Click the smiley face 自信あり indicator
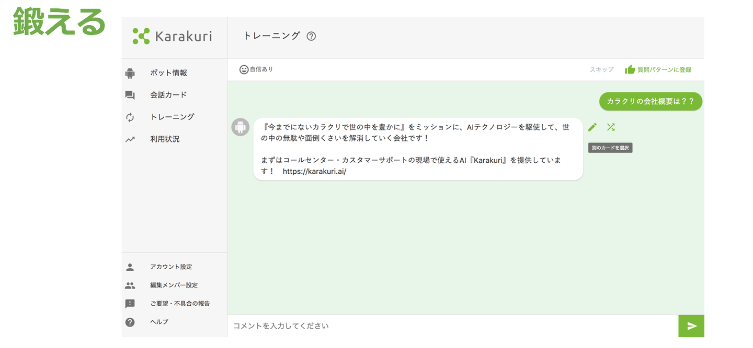The image size is (753, 348). [x=244, y=69]
